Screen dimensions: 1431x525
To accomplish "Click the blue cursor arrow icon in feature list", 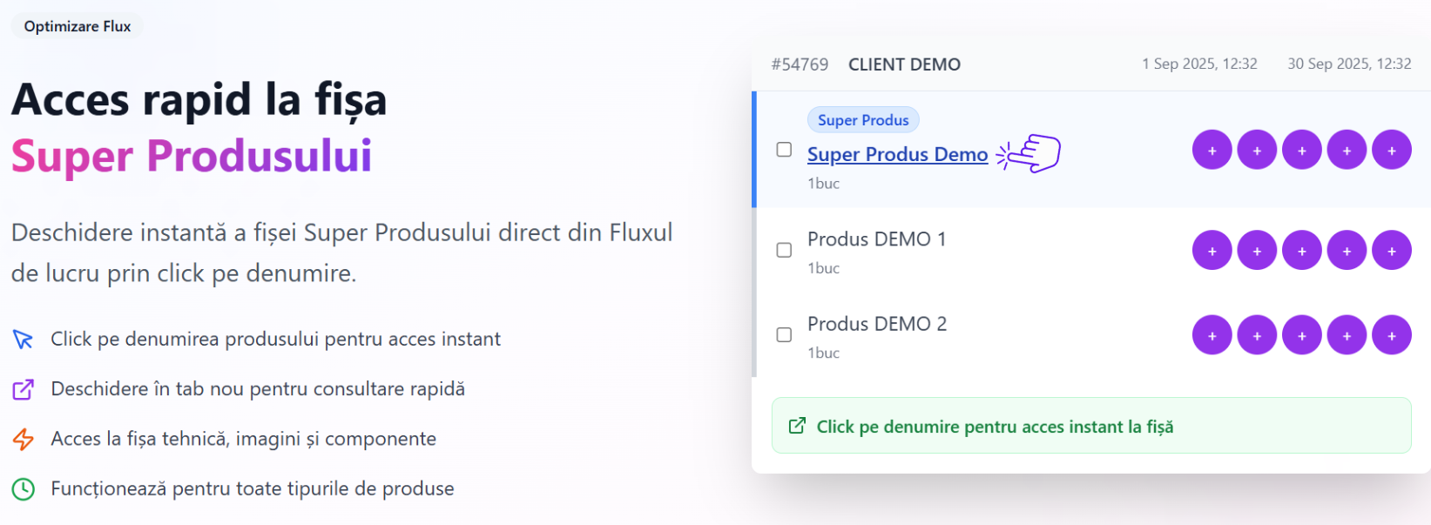I will tap(24, 339).
